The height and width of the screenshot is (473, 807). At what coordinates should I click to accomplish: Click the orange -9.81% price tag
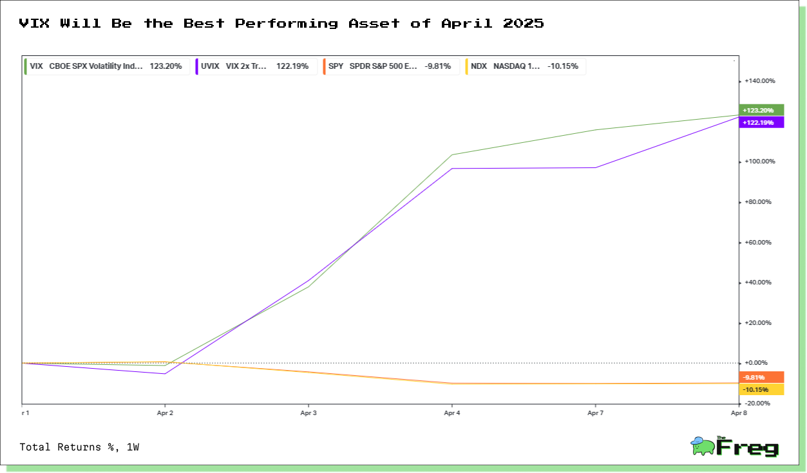[762, 378]
